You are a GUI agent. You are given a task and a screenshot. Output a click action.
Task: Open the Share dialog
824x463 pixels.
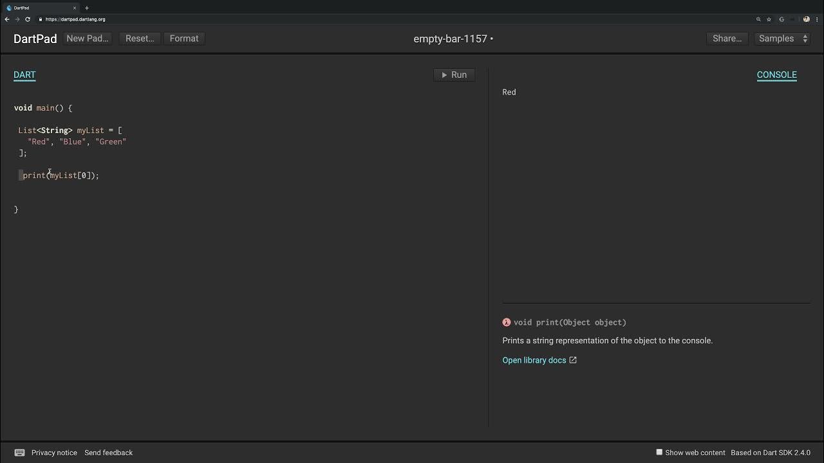click(x=727, y=39)
